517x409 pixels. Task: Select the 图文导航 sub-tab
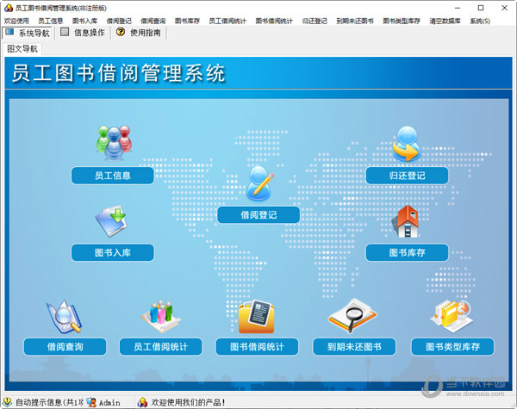22,49
